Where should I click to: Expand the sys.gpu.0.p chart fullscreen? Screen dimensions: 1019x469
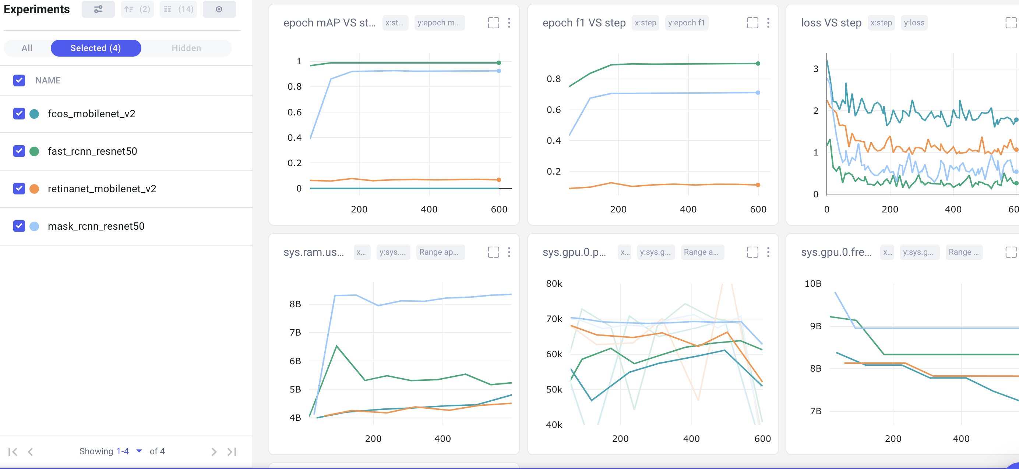pos(752,252)
